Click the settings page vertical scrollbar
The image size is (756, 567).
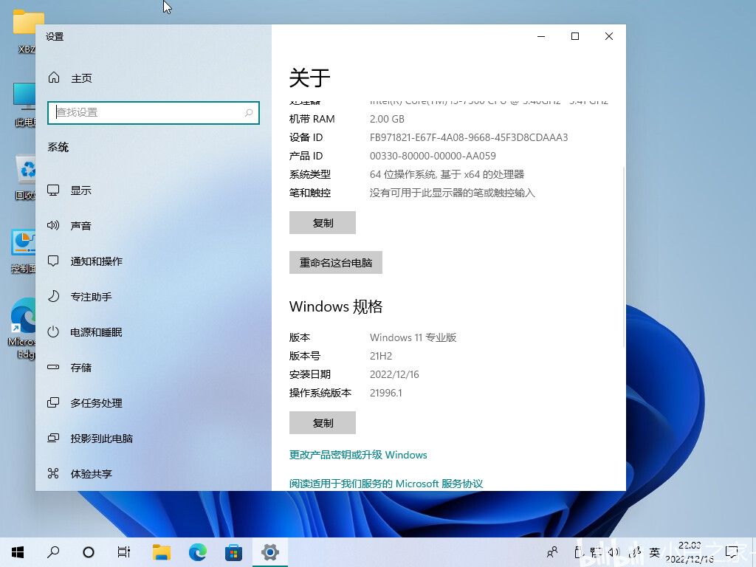pyautogui.click(x=624, y=255)
